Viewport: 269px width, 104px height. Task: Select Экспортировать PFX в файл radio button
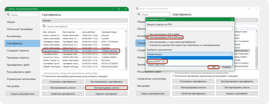point(148,34)
